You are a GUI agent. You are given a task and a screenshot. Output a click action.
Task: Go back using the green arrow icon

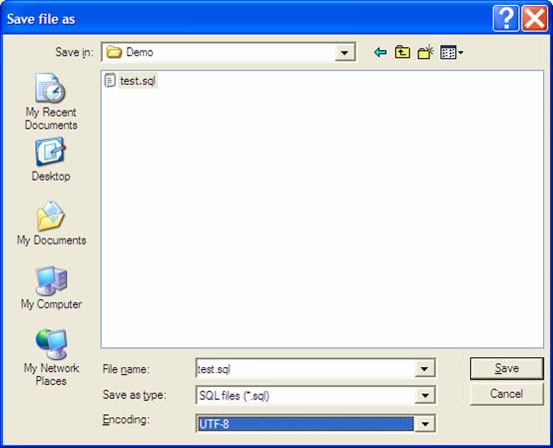(x=380, y=53)
